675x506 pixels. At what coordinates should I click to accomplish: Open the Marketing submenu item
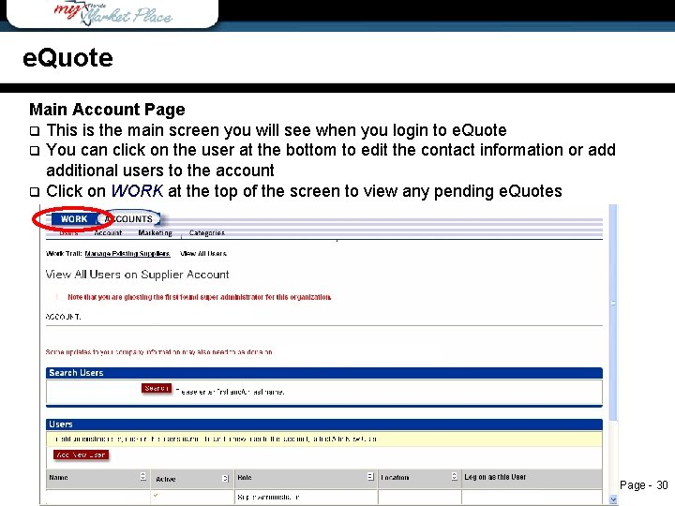[155, 232]
